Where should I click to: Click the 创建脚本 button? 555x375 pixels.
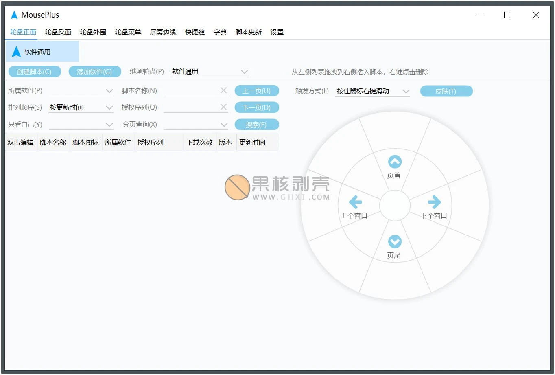point(35,71)
